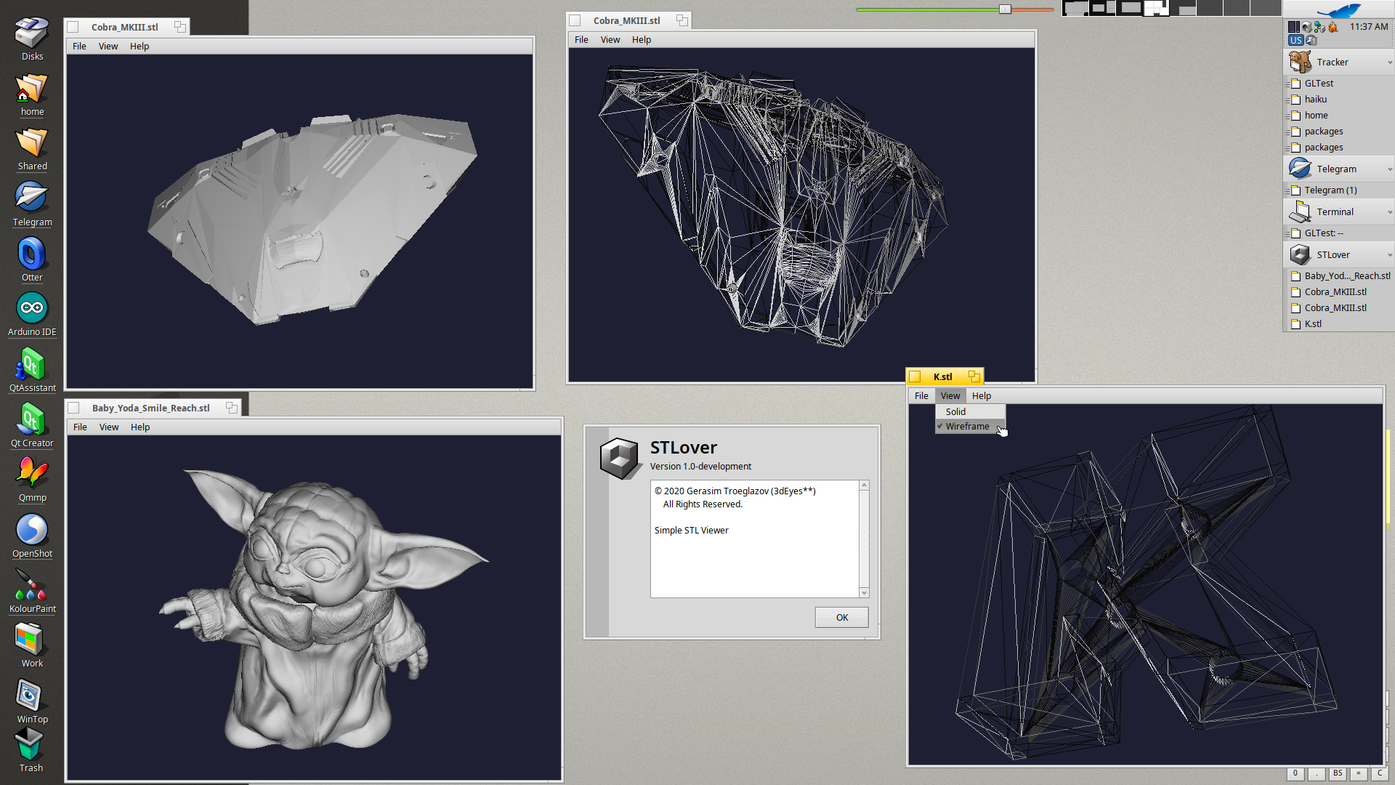Viewport: 1395px width, 785px height.
Task: Click the calculator BS button
Action: (1338, 773)
